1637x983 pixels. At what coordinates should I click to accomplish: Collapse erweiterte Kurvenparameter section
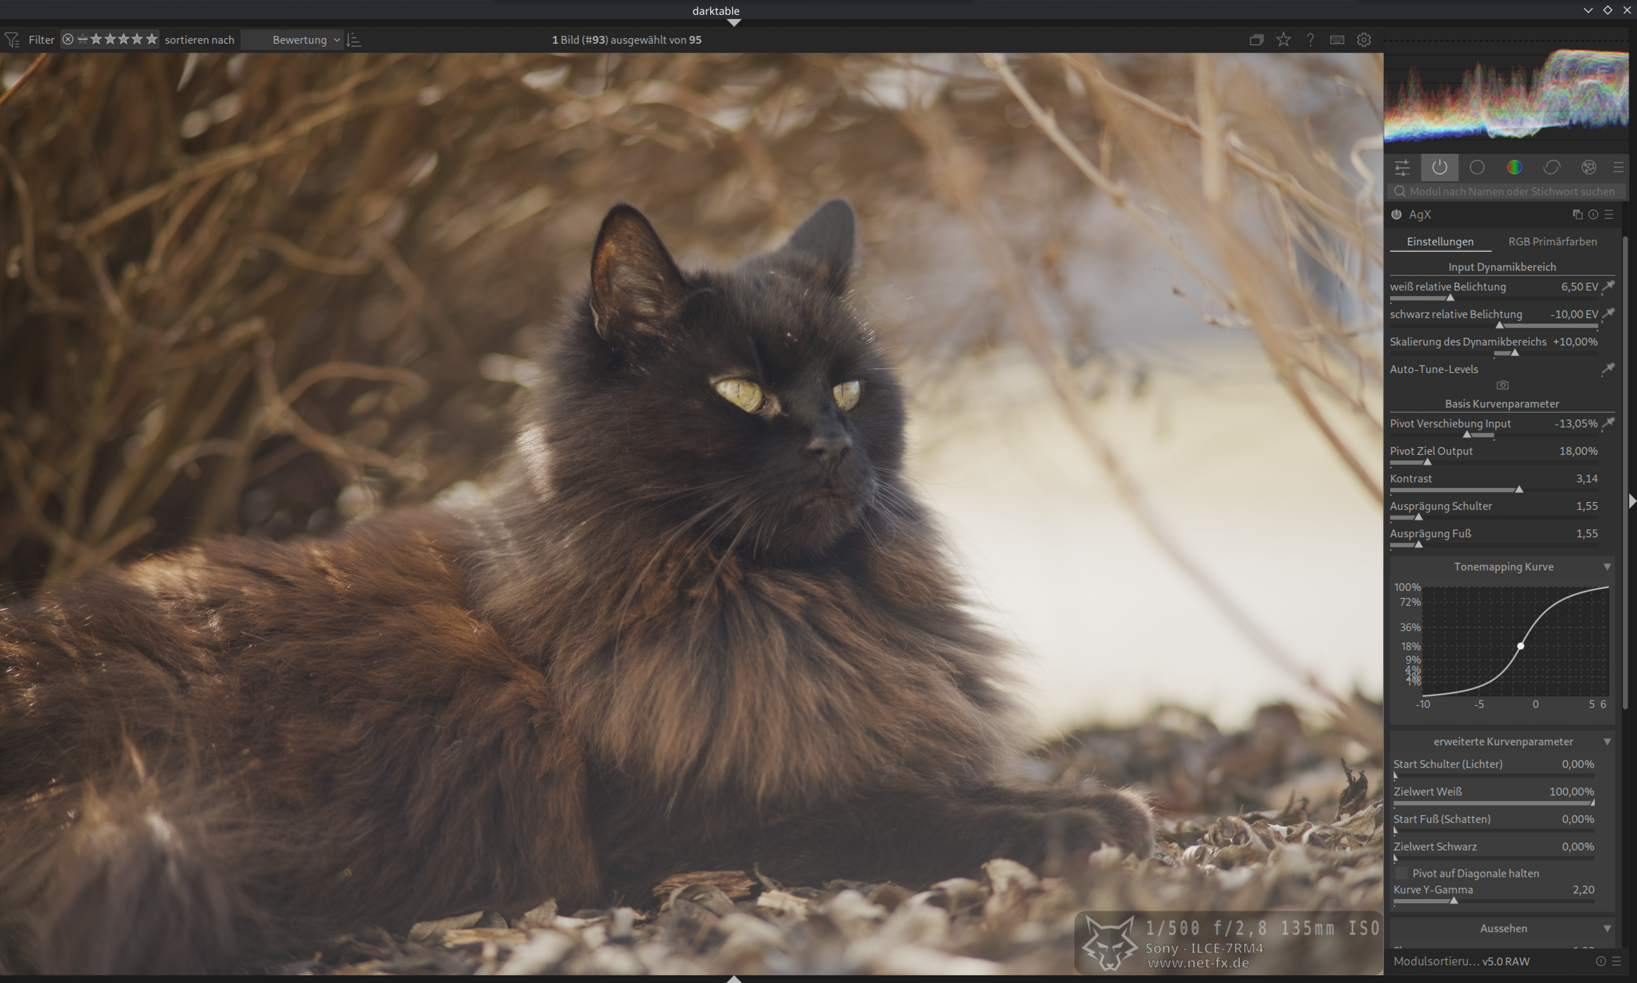pyautogui.click(x=1607, y=742)
